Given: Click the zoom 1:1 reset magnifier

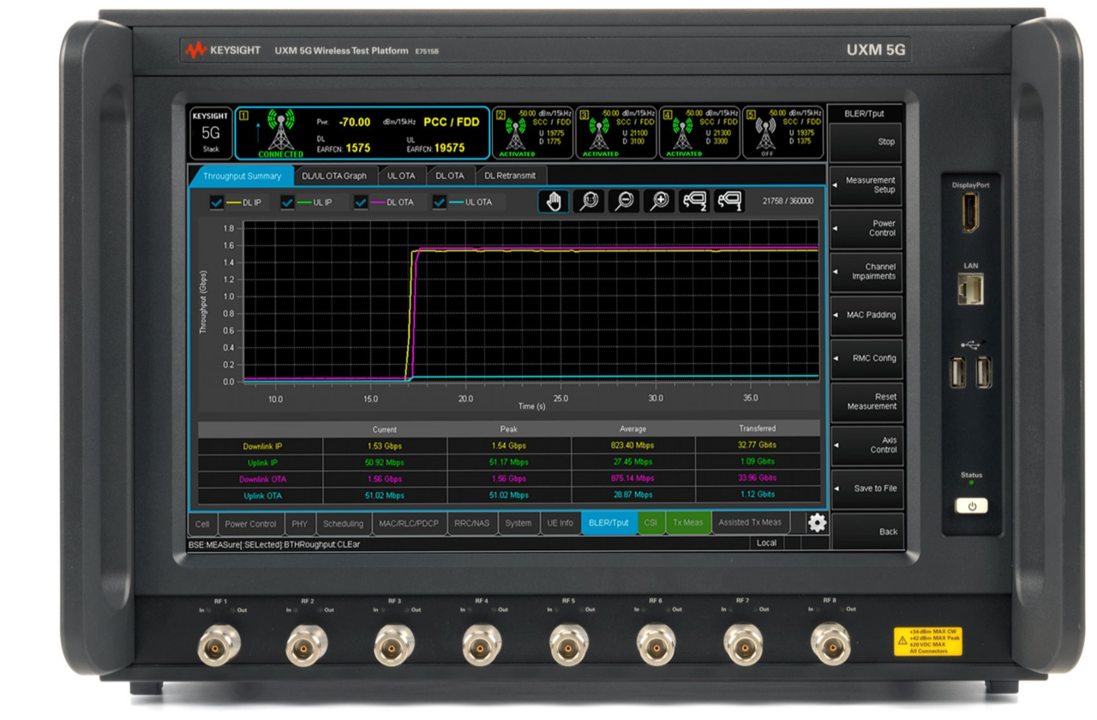Looking at the screenshot, I should pos(589,201).
